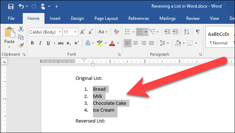This screenshot has height=133, width=235.
Task: Apply the yellow text highlight color
Action: point(99,43)
